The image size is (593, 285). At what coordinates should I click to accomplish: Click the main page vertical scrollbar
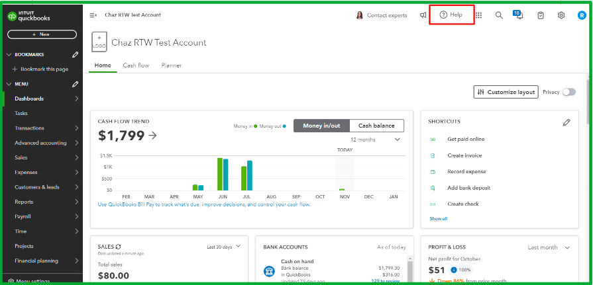(588, 101)
